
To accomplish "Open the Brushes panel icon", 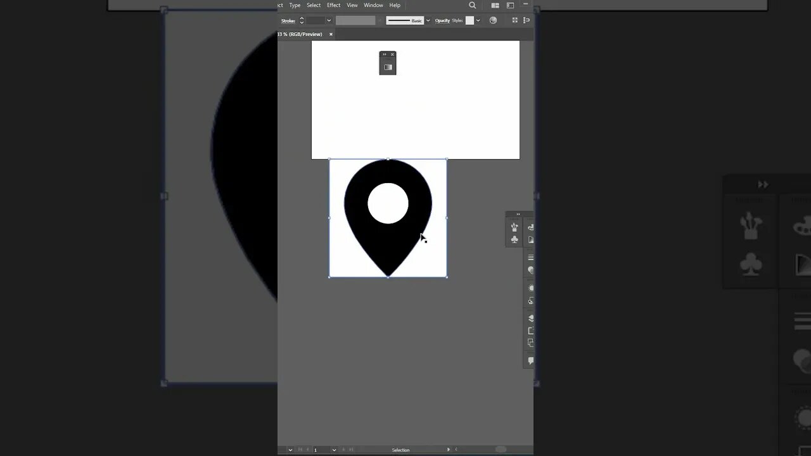I will coord(514,227).
